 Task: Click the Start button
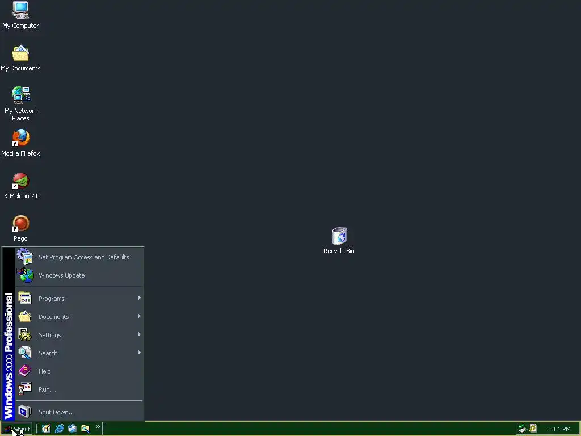[x=16, y=429]
